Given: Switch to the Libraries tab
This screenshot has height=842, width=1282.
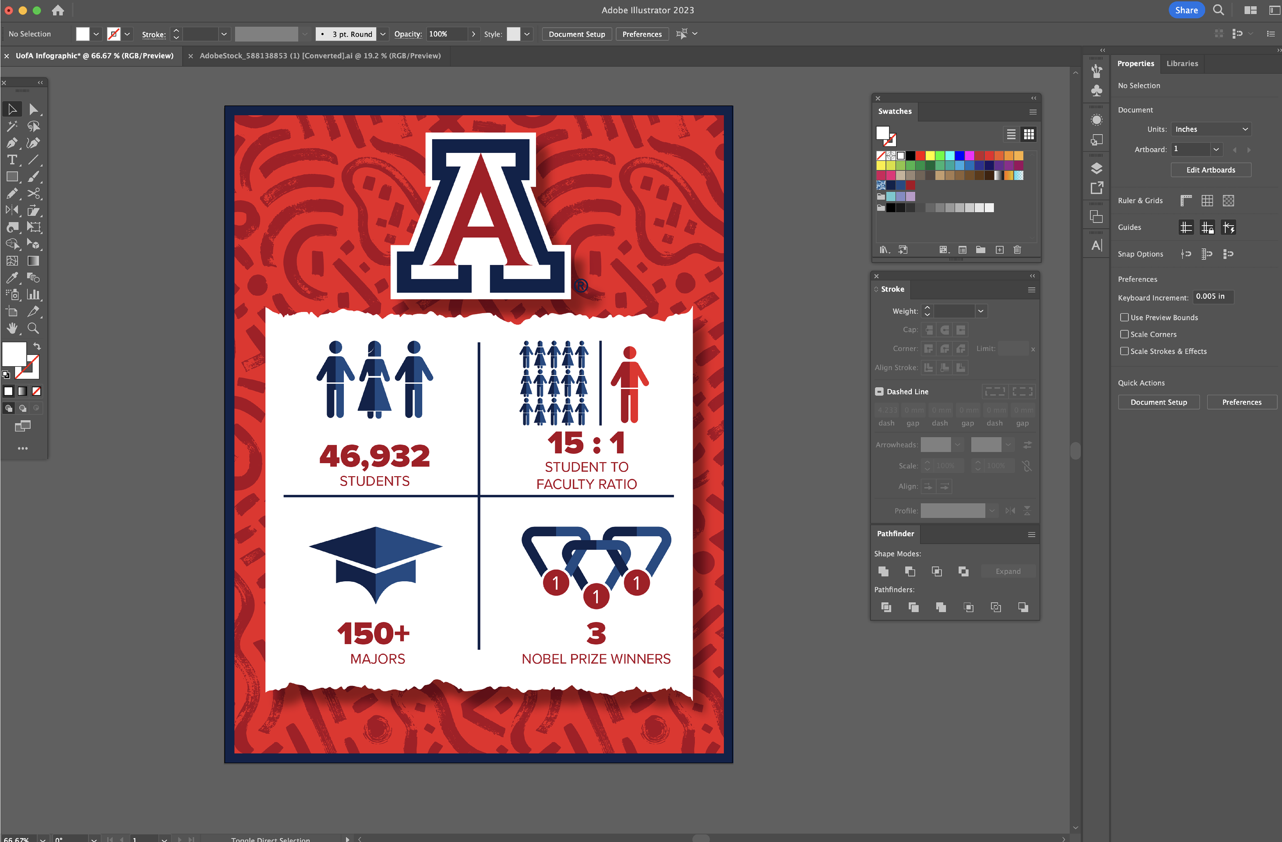Looking at the screenshot, I should click(x=1182, y=63).
